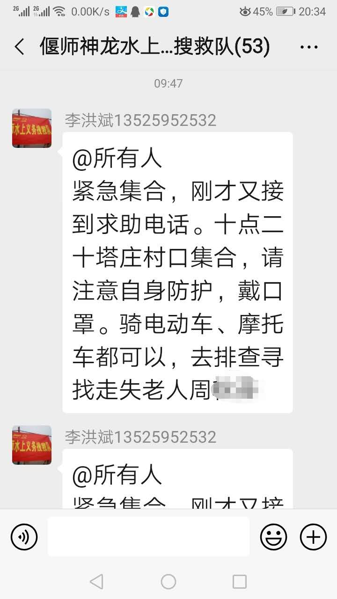Tap first message bubble about 紧急集合
This screenshot has height=599, width=337.
[x=177, y=272]
